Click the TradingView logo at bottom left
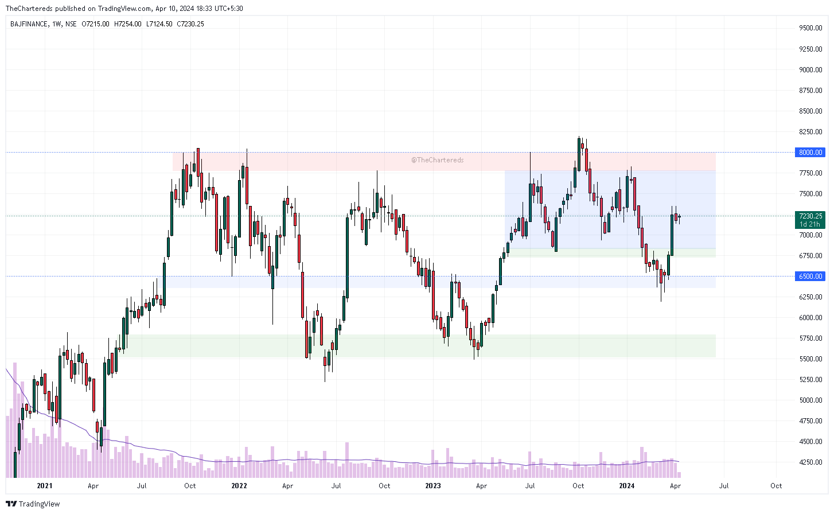The width and height of the screenshot is (834, 514). click(x=33, y=504)
